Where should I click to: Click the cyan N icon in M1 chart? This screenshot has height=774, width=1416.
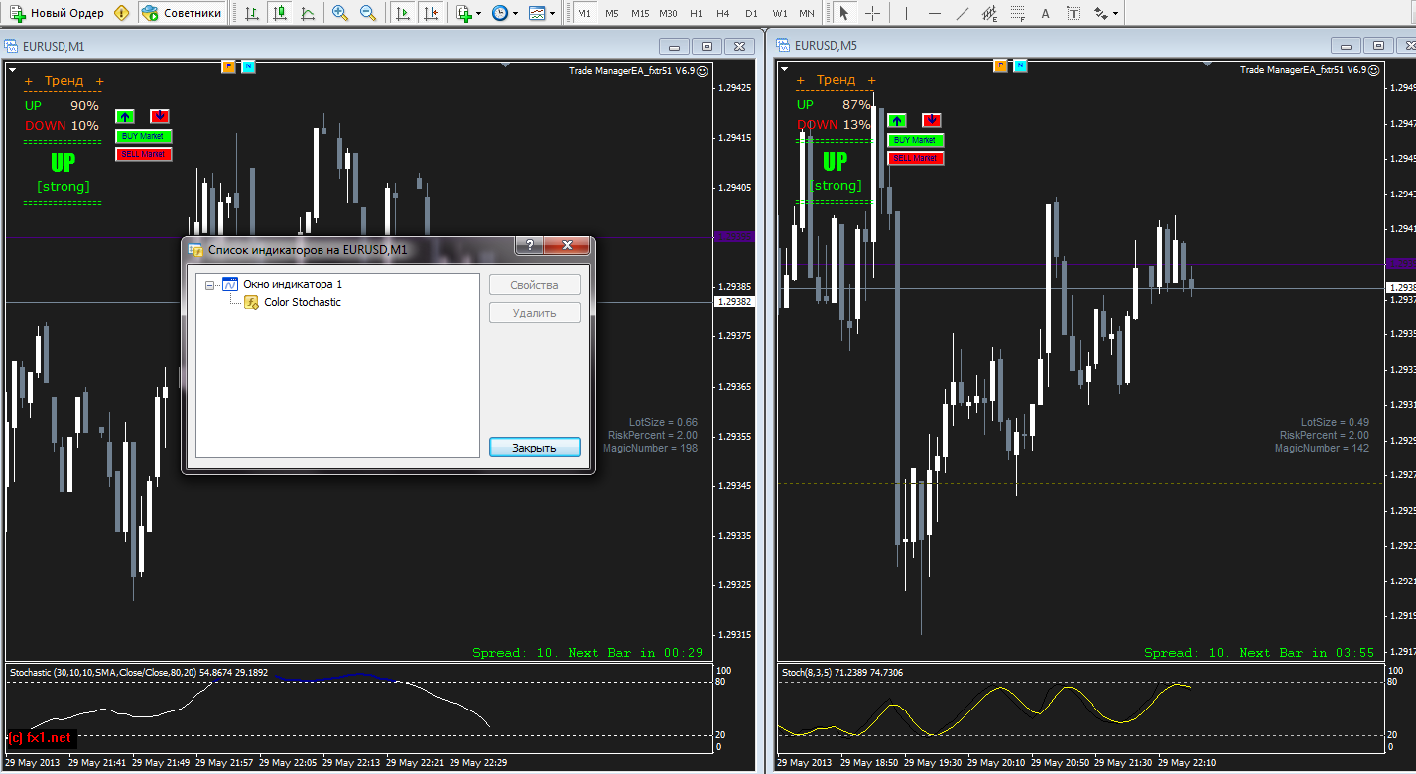point(248,66)
